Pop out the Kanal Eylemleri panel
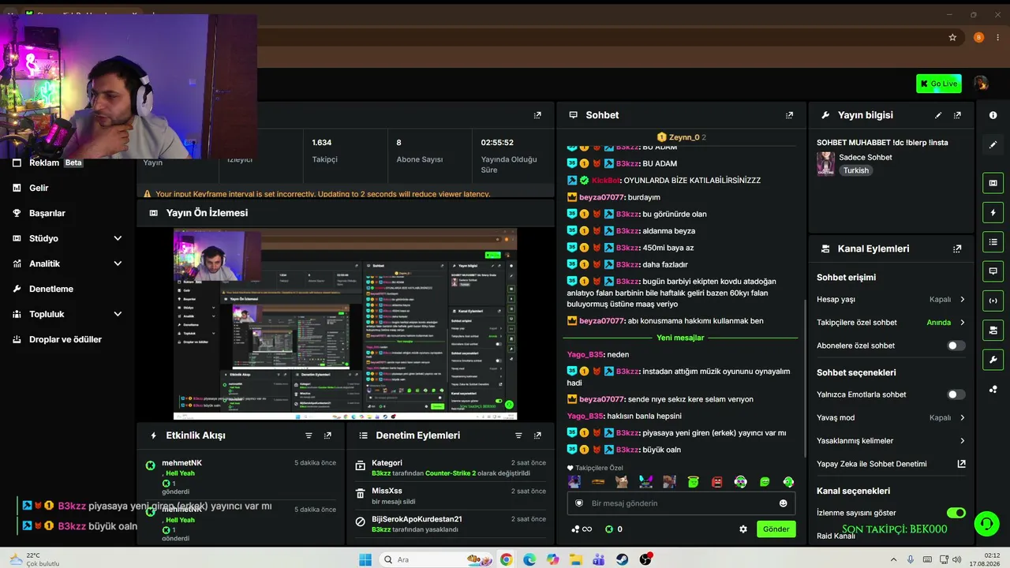The image size is (1010, 568). (957, 248)
